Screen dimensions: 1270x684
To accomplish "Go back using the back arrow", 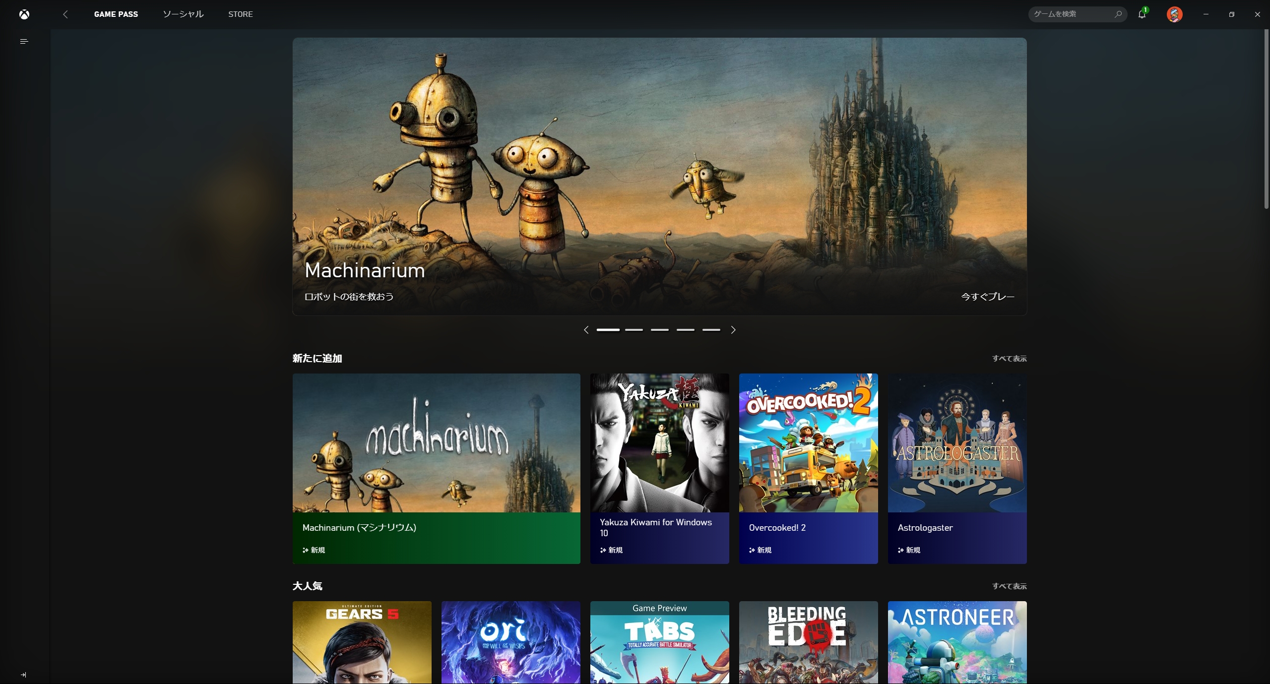I will 65,14.
